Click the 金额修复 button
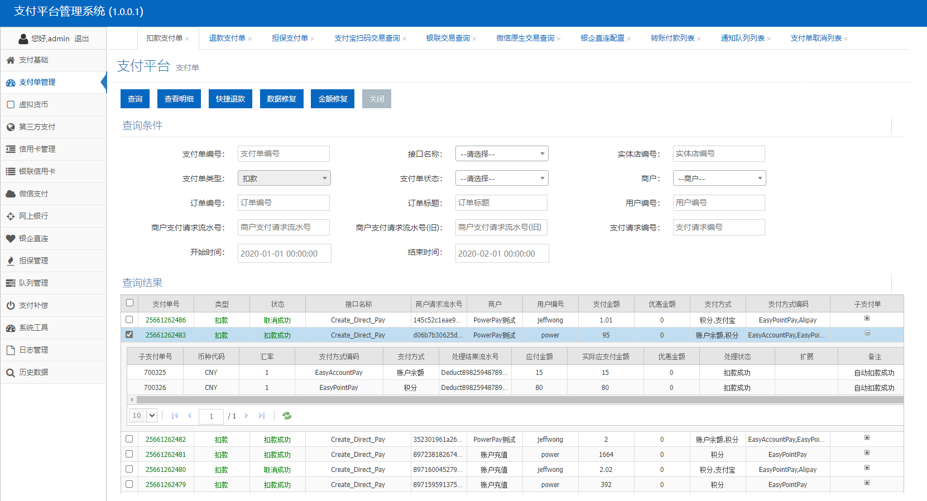This screenshot has height=501, width=927. coord(333,99)
